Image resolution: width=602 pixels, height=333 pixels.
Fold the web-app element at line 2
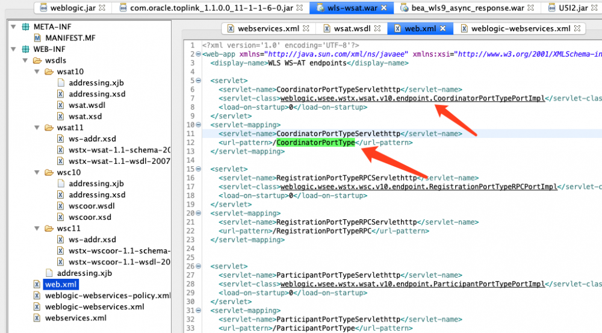199,54
